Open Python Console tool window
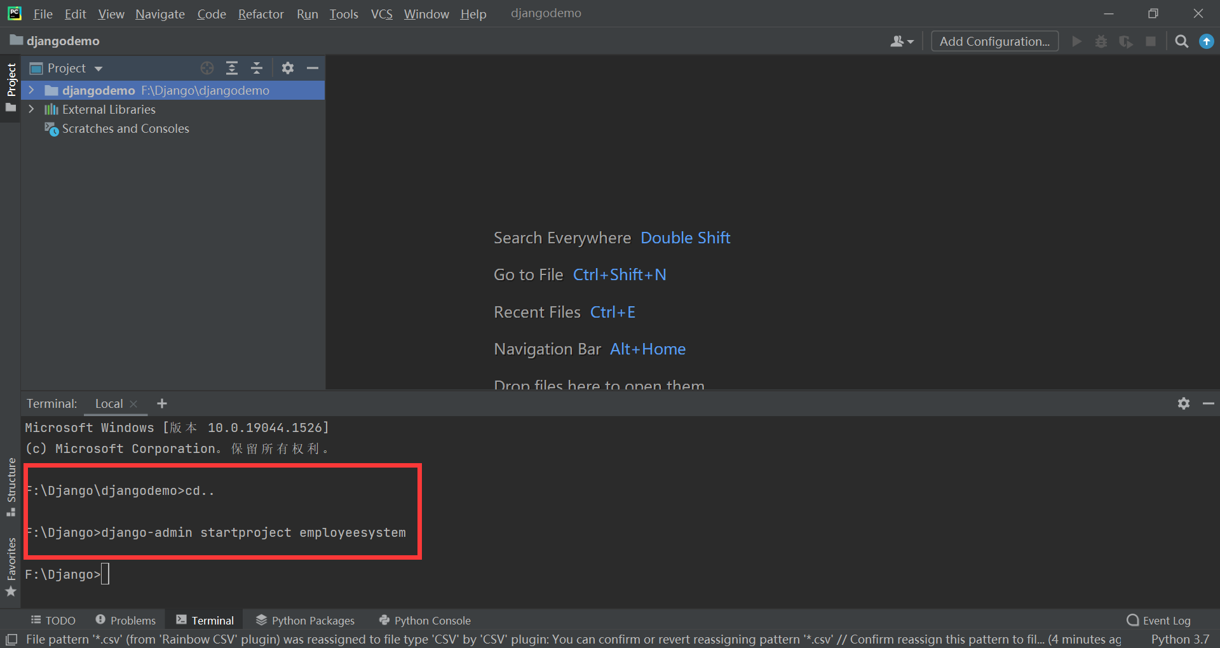This screenshot has height=648, width=1220. (x=425, y=620)
